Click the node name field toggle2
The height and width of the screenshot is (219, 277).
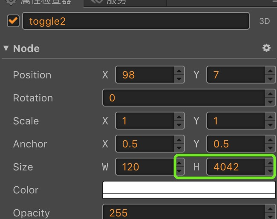pyautogui.click(x=136, y=21)
